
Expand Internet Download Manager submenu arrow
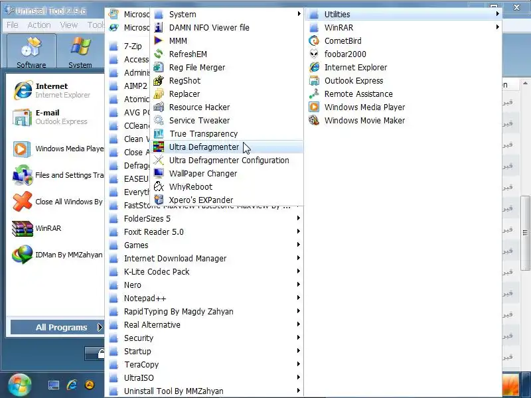[298, 258]
